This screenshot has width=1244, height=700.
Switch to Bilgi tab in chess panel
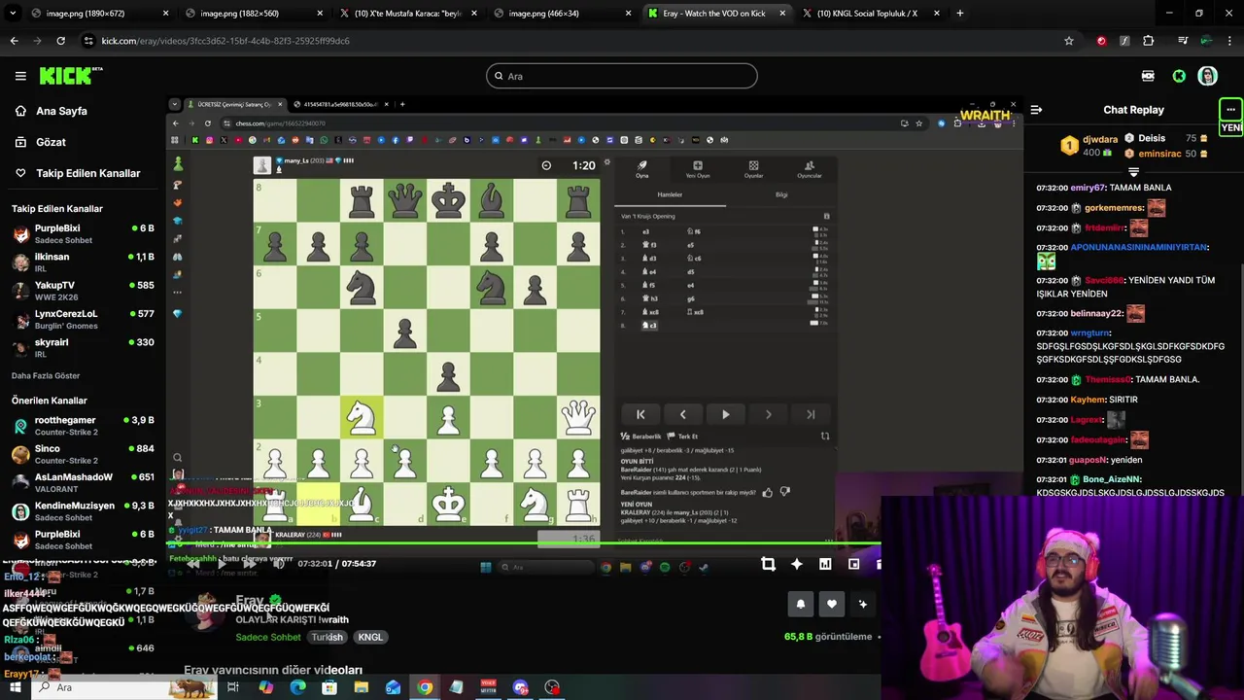point(781,194)
